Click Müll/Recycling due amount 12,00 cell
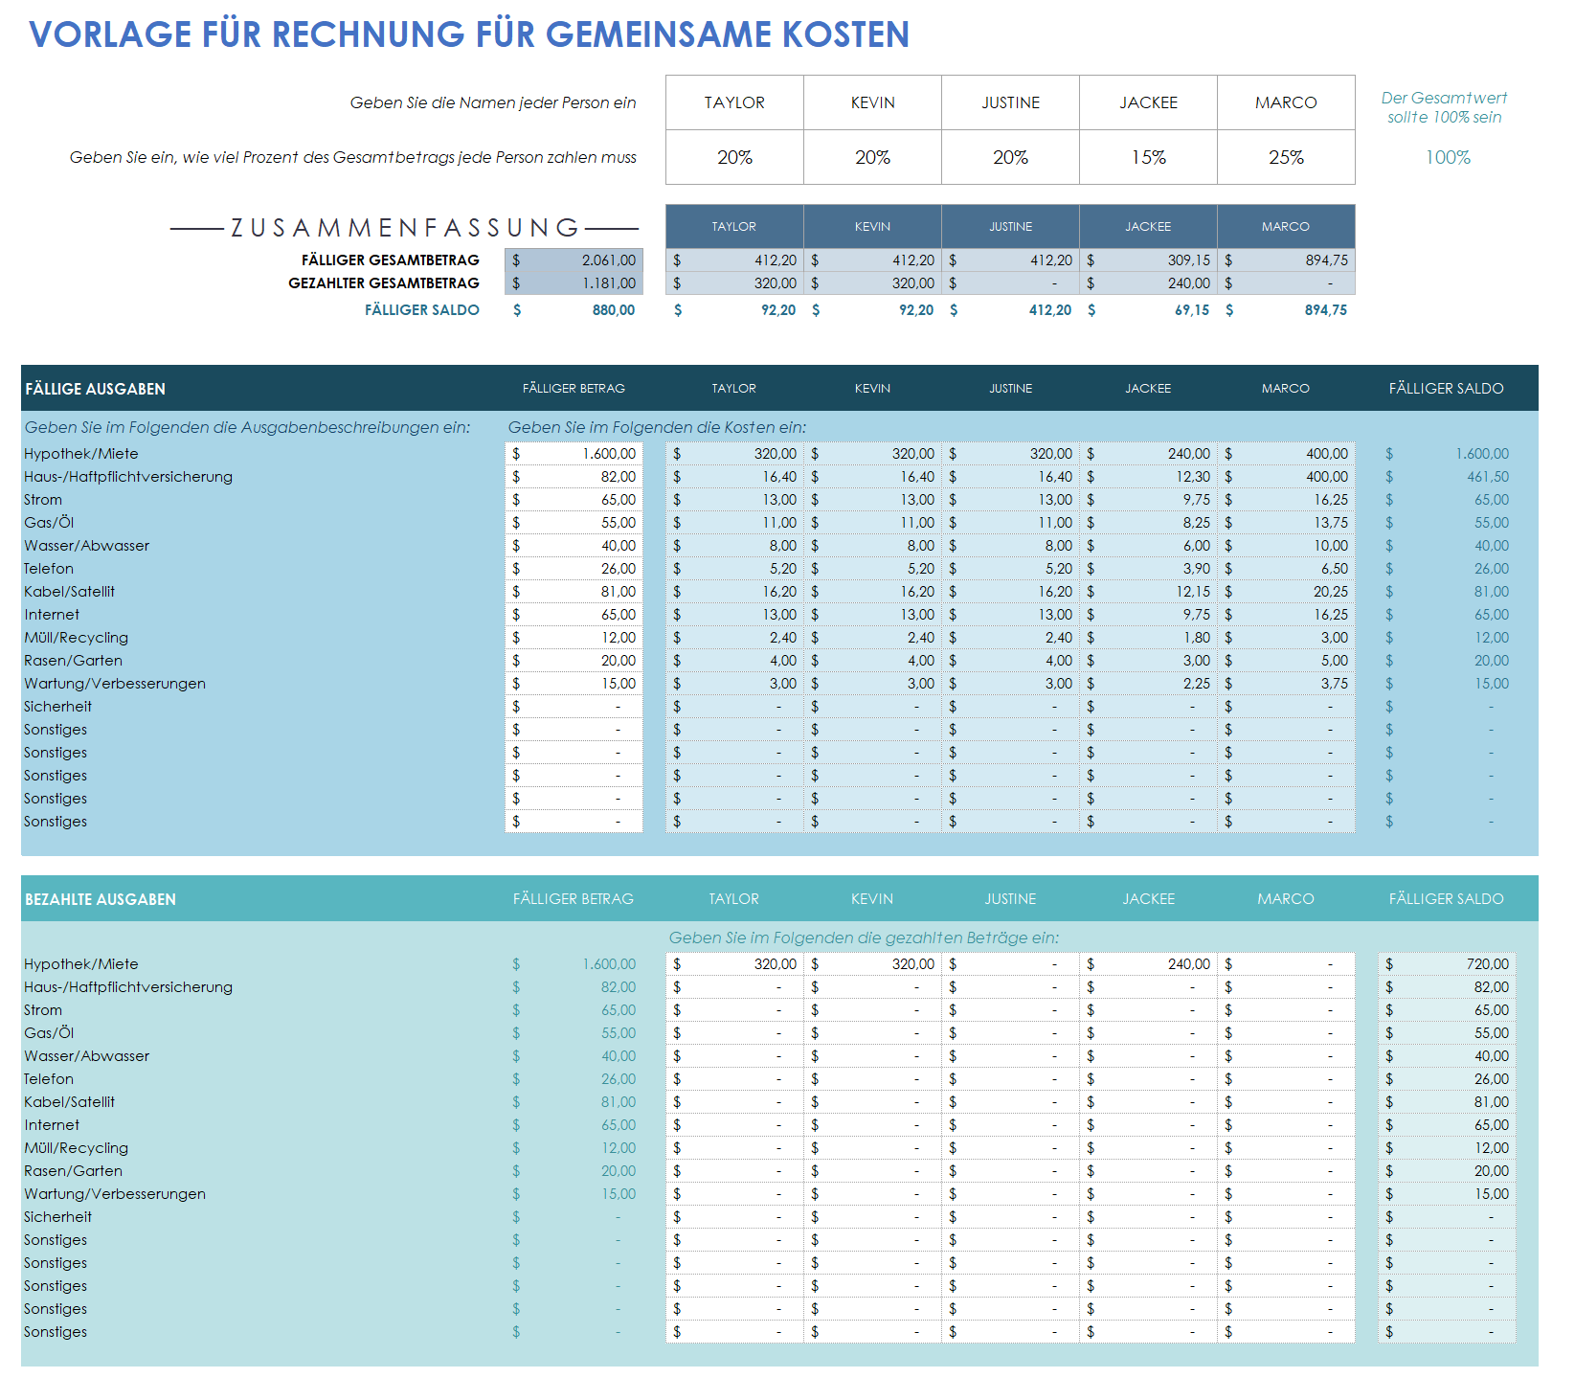1575x1378 pixels. (x=574, y=638)
